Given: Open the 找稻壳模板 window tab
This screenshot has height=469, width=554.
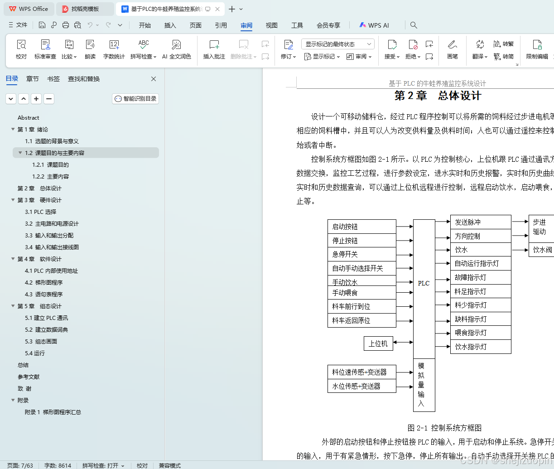Looking at the screenshot, I should 86,9.
